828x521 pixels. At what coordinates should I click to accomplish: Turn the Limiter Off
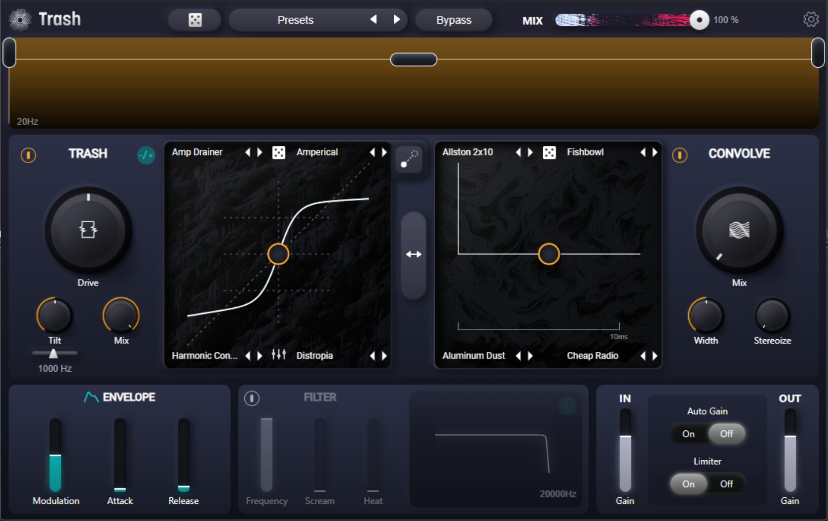pos(727,484)
